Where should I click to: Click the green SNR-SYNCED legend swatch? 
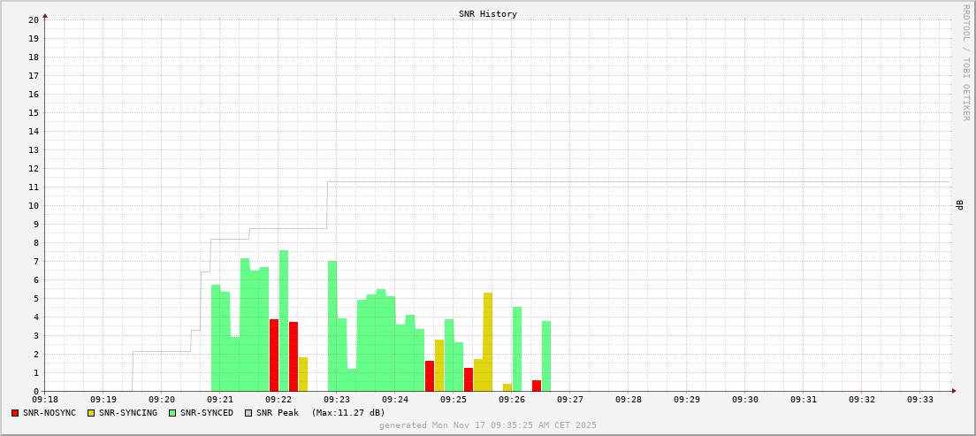[x=172, y=413]
